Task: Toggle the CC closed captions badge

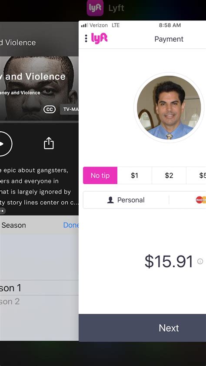Action: click(x=50, y=109)
